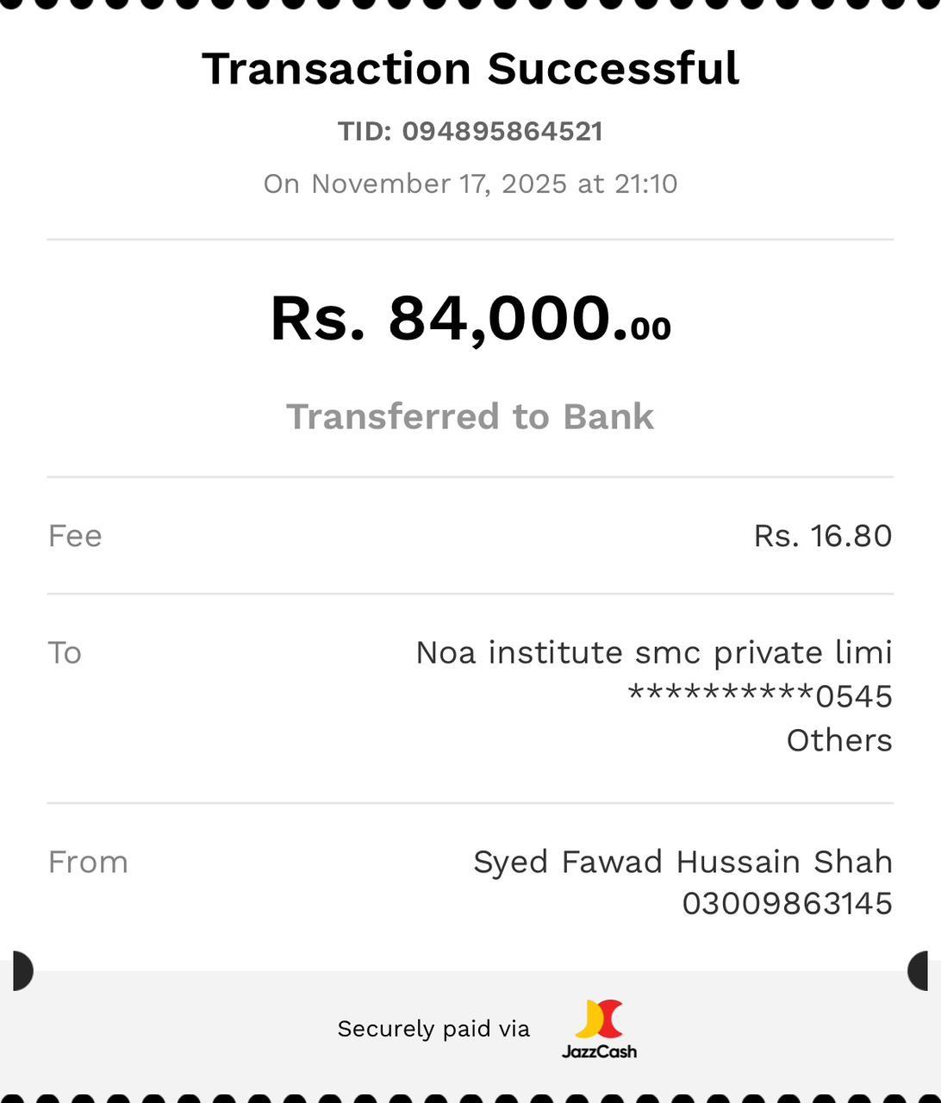
Task: Click the red and yellow JazzCash logo icon
Action: [598, 1019]
